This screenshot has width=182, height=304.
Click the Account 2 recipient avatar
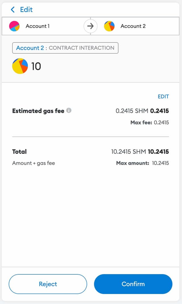pos(109,26)
